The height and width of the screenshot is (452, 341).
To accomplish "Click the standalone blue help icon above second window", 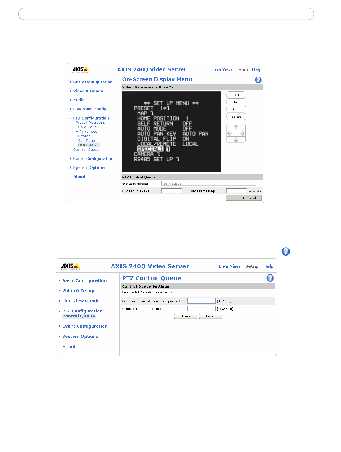I will click(x=286, y=252).
